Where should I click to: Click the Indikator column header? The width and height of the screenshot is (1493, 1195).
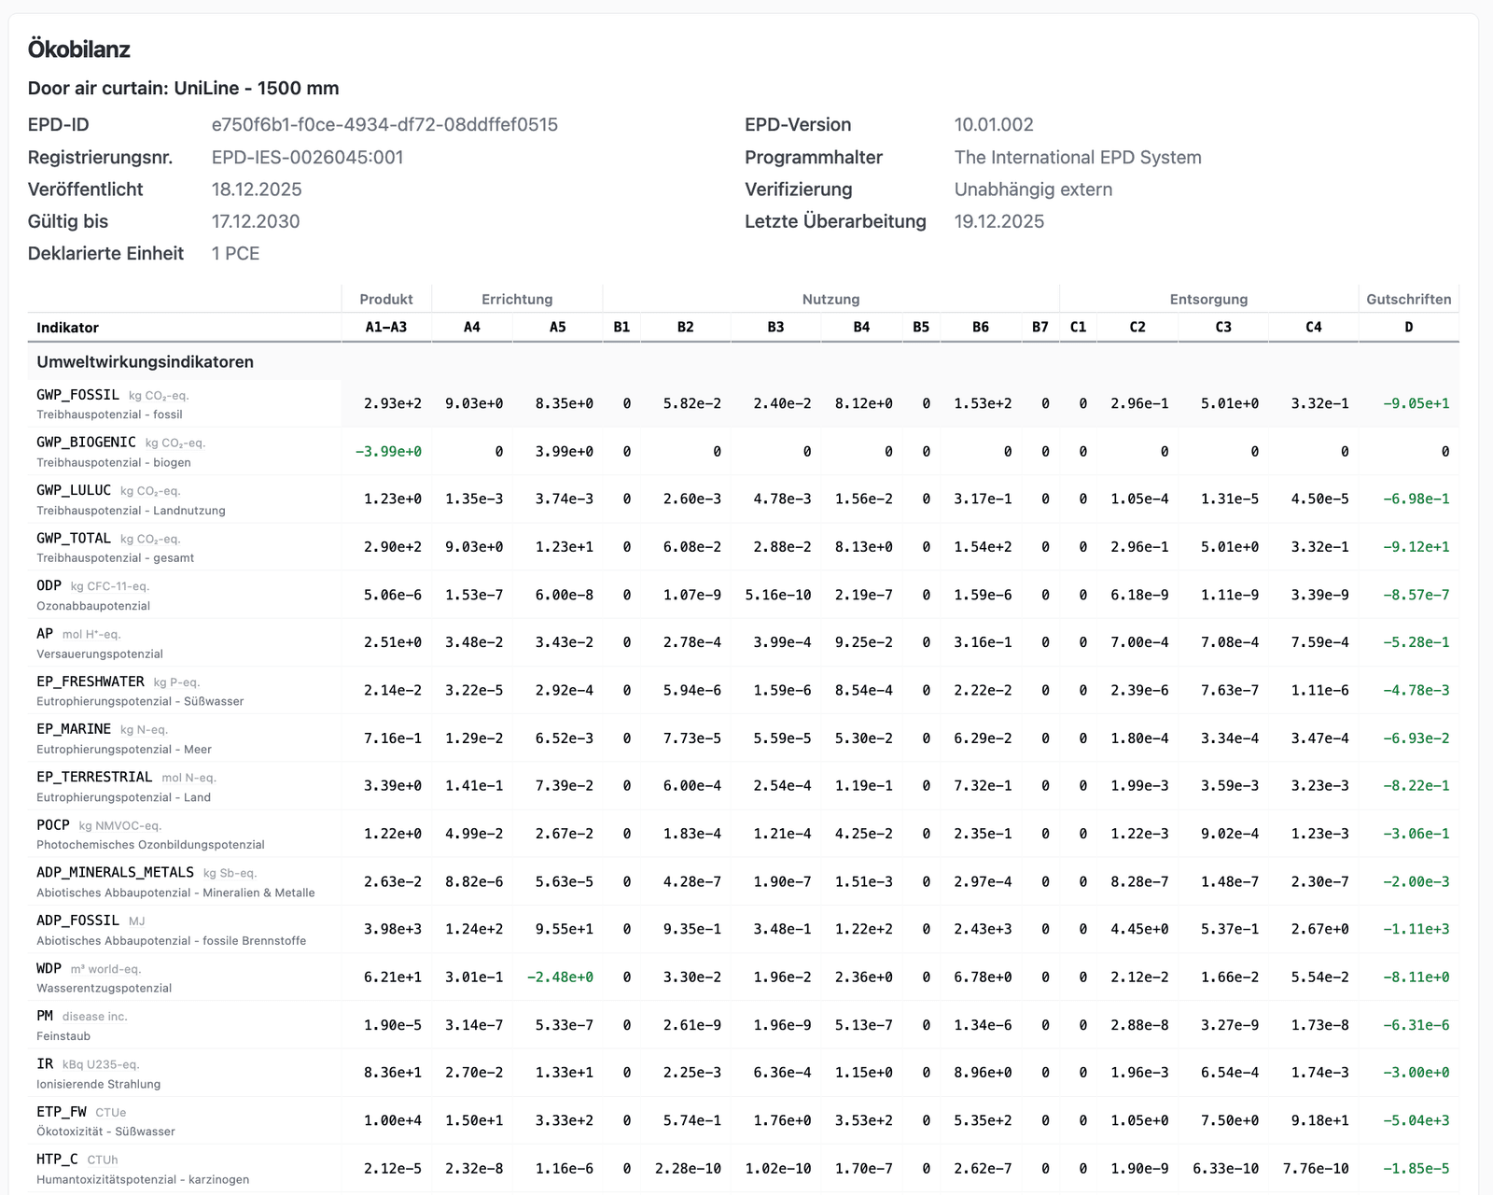click(67, 328)
